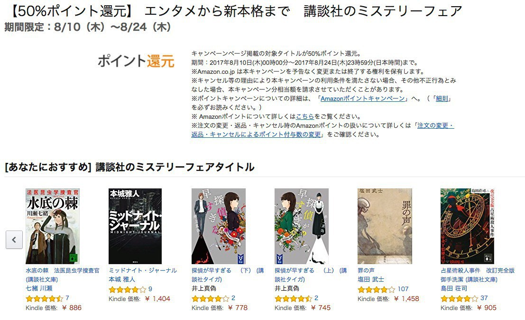The image size is (525, 320).
Task: Click the 占星術殺人事件 改訂完全版 title link
Action: click(x=478, y=275)
